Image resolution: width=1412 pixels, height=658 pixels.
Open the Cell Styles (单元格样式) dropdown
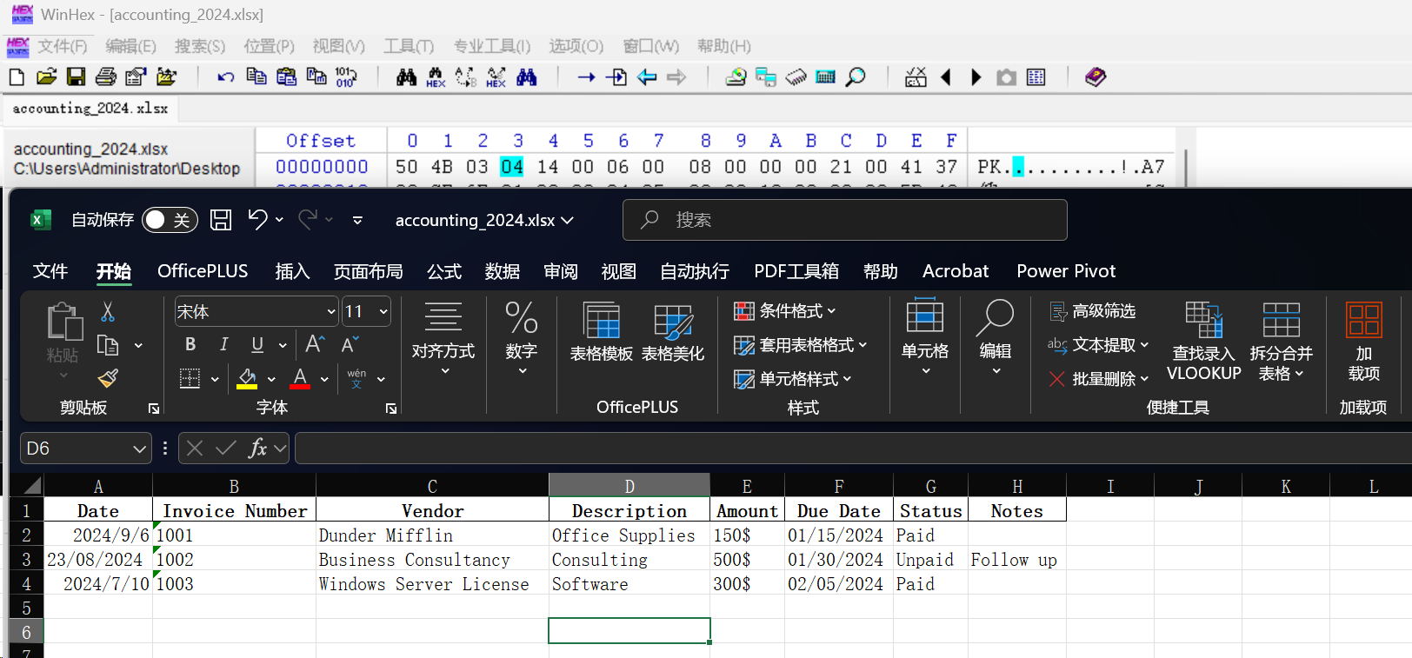pos(793,379)
